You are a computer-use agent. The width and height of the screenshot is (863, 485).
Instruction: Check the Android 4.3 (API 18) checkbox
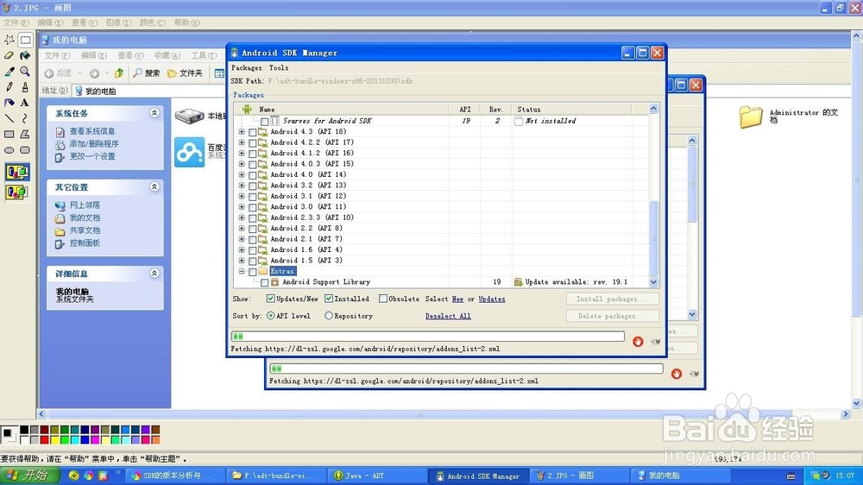[x=253, y=132]
